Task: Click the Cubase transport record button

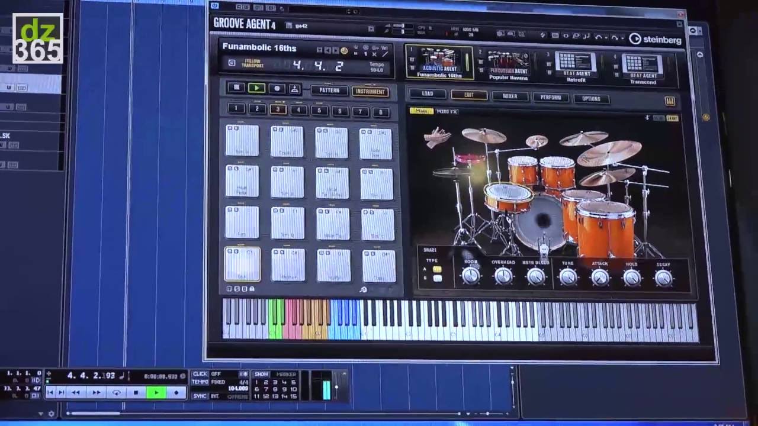Action: [x=176, y=392]
